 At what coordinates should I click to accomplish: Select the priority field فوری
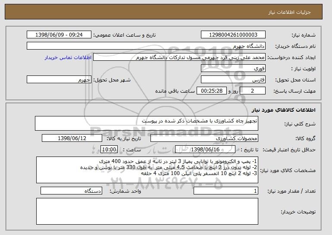point(233,69)
